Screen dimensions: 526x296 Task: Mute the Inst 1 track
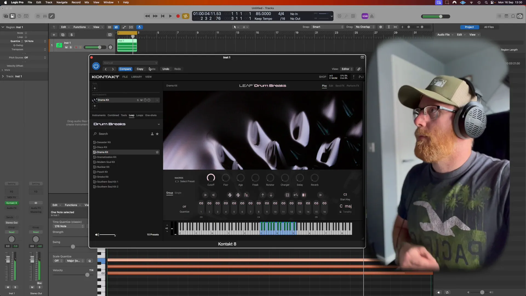click(x=66, y=48)
